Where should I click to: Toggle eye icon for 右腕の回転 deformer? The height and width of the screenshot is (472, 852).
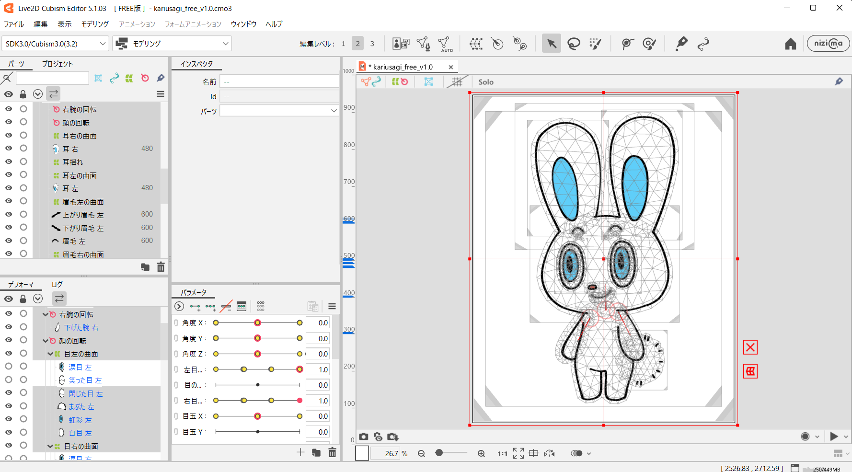9,314
